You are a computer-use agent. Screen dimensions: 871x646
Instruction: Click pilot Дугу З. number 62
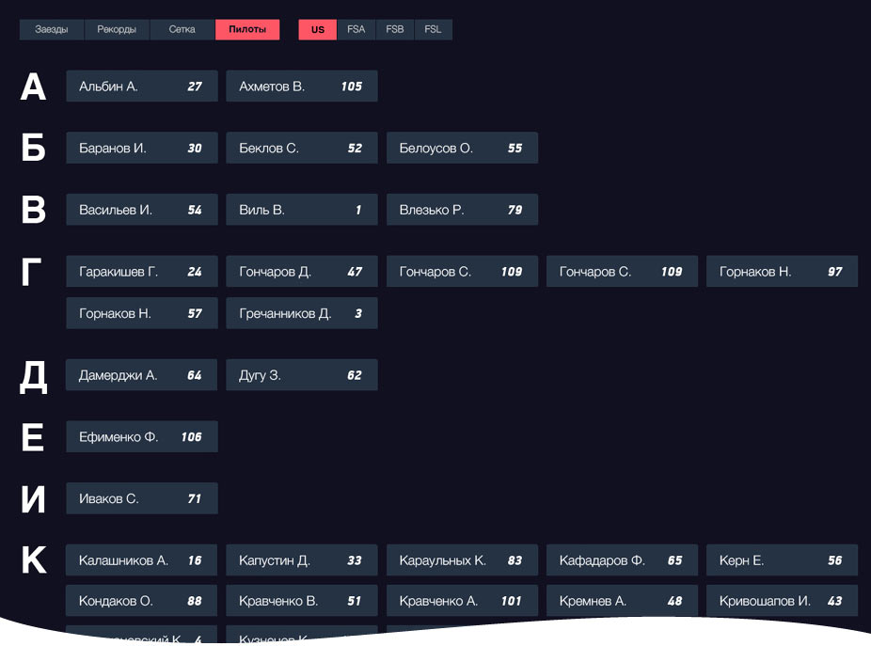click(302, 375)
